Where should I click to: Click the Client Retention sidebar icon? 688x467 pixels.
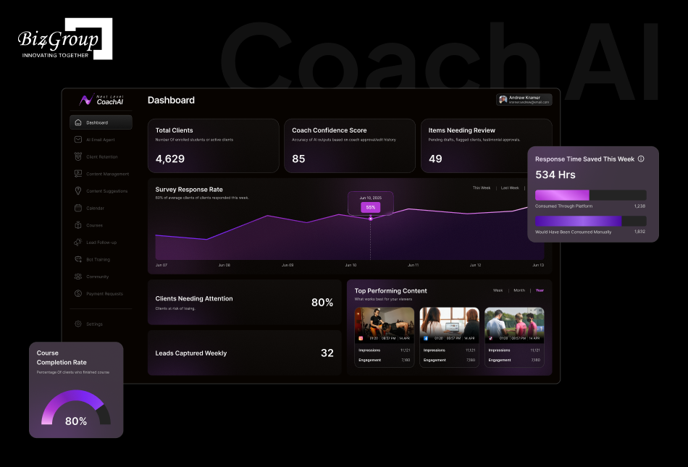tap(78, 157)
